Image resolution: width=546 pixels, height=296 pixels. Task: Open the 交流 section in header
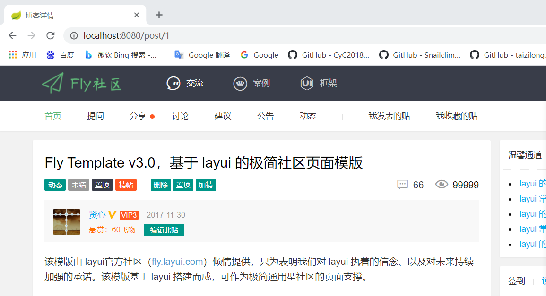(x=185, y=83)
